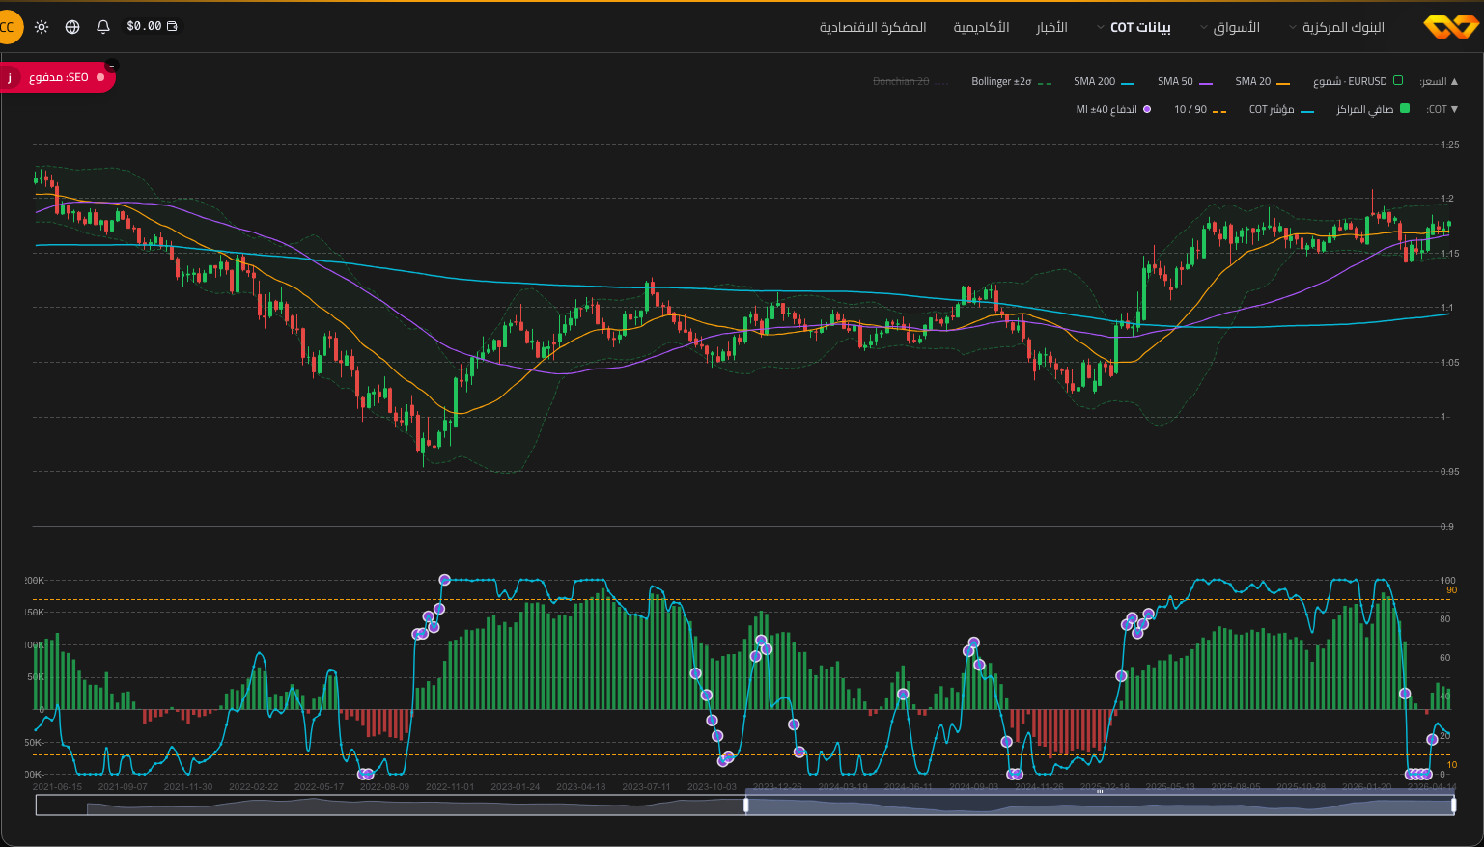Viewport: 1484px width, 847px height.
Task: Click the 2022-11-01 date axis label
Action: [x=450, y=787]
